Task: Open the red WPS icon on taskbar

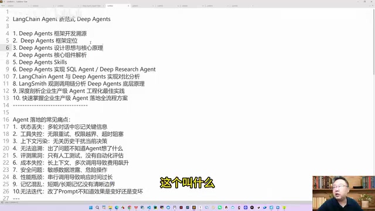Action: click(x=136, y=207)
